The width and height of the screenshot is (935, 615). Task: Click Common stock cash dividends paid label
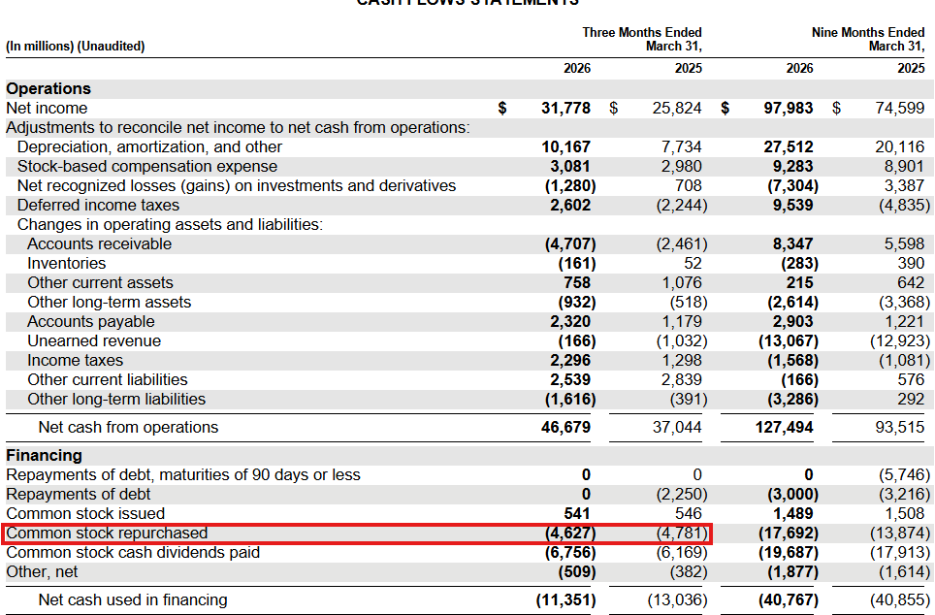133,552
